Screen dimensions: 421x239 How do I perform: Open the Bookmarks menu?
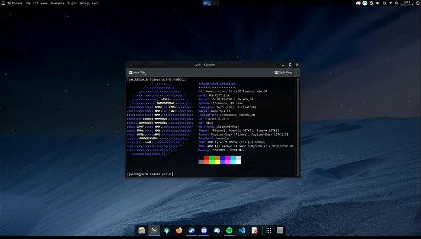[57, 3]
